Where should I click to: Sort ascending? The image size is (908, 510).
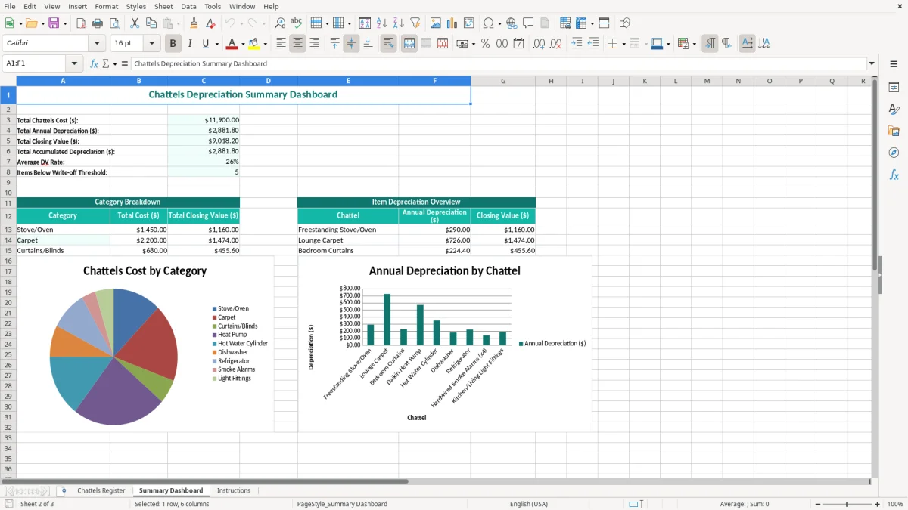[382, 23]
